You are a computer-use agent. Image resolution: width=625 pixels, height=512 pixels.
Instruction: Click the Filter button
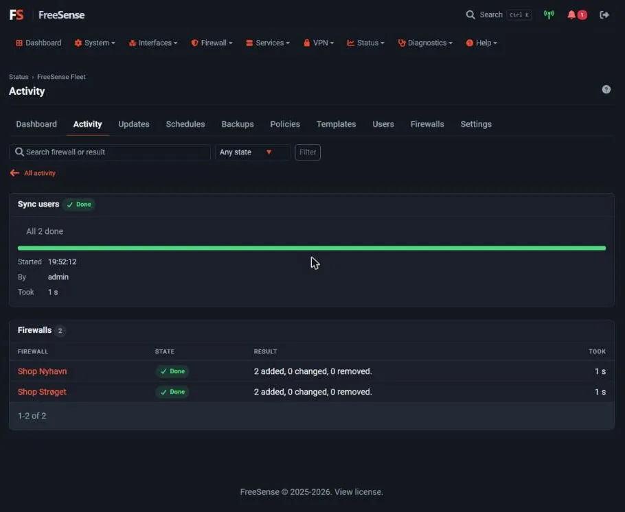308,152
